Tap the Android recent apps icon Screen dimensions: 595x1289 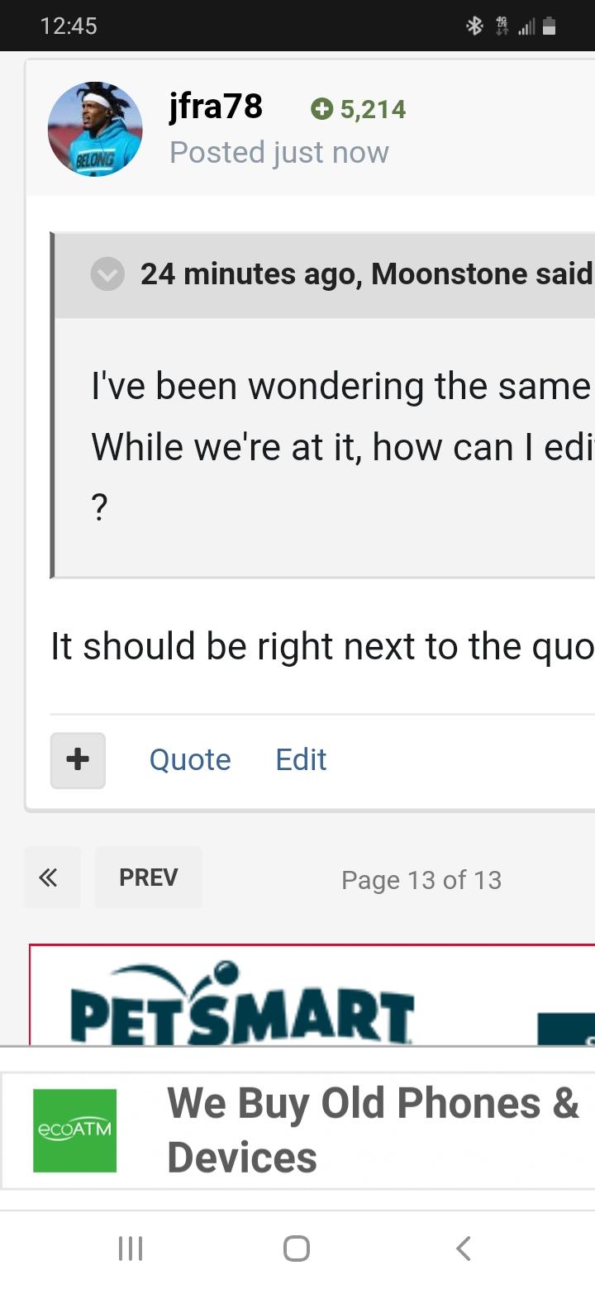[131, 1249]
